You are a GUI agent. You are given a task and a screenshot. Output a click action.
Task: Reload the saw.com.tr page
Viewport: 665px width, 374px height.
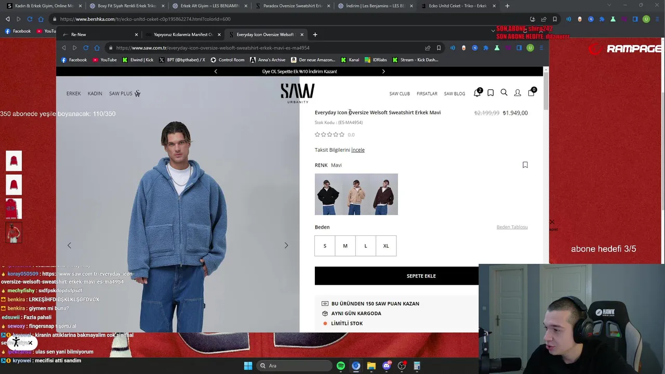(86, 48)
